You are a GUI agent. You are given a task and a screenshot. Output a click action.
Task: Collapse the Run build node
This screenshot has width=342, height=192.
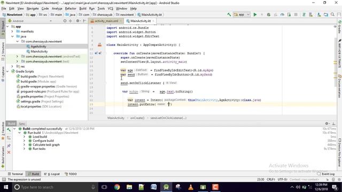click(19, 133)
